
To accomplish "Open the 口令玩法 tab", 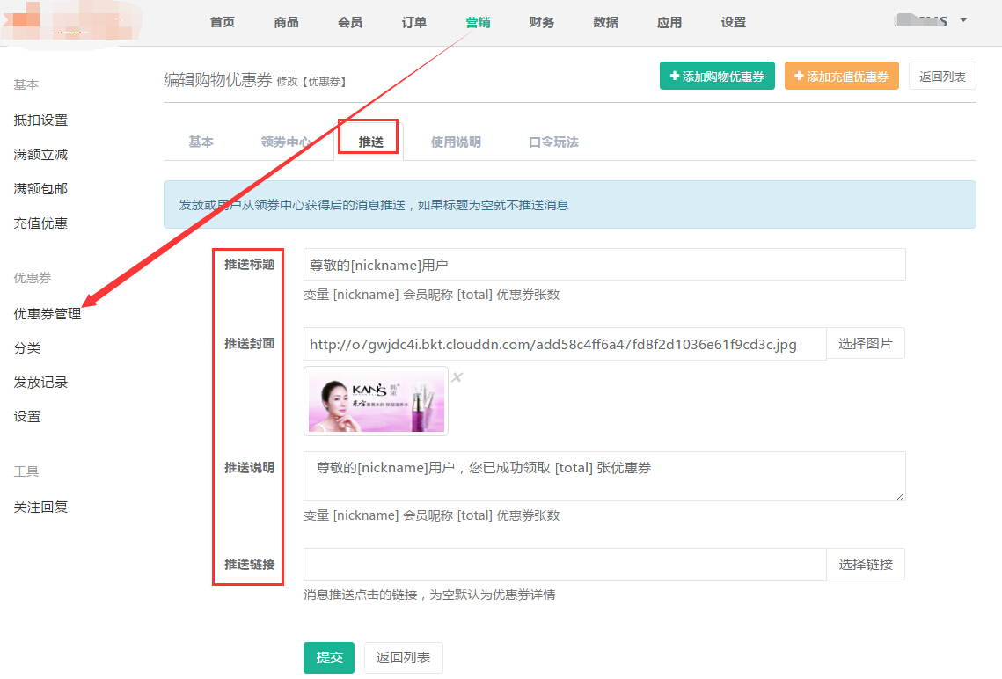I will tap(553, 142).
